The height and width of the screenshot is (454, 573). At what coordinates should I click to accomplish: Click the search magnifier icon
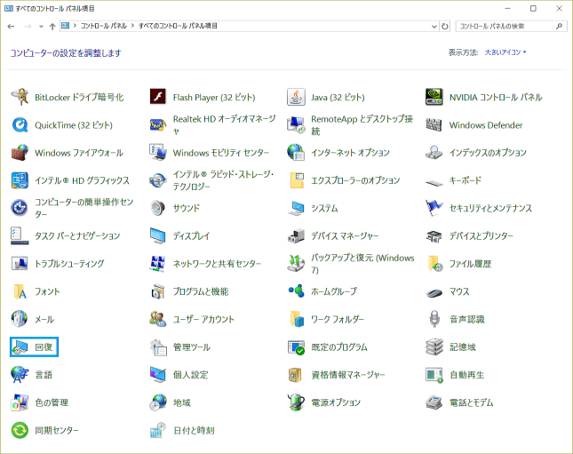[559, 27]
